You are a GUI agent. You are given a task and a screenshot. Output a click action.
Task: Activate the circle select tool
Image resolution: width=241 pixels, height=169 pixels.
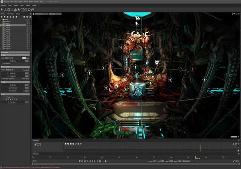click(25, 9)
